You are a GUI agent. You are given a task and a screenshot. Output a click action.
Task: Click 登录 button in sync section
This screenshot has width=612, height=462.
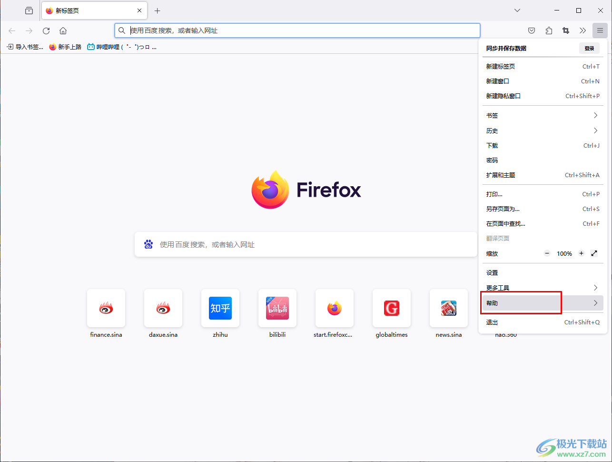pyautogui.click(x=589, y=48)
